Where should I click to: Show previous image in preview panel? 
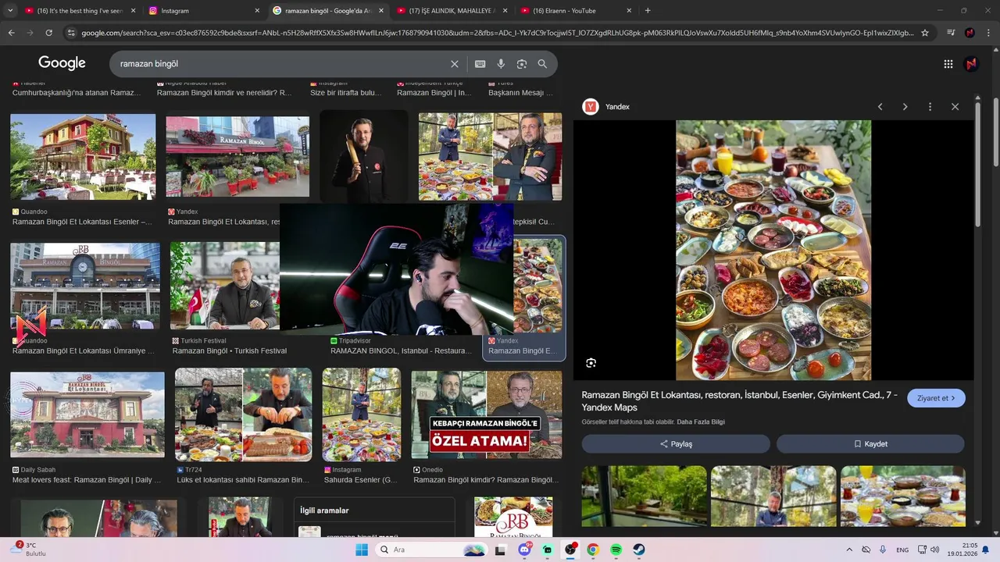click(x=880, y=107)
